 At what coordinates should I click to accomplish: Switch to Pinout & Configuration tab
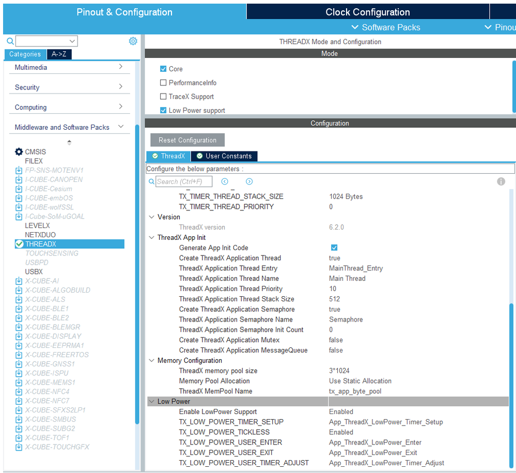pos(124,12)
